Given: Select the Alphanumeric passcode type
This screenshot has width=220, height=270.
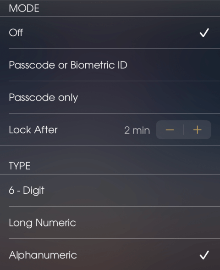Looking at the screenshot, I should click(x=110, y=254).
